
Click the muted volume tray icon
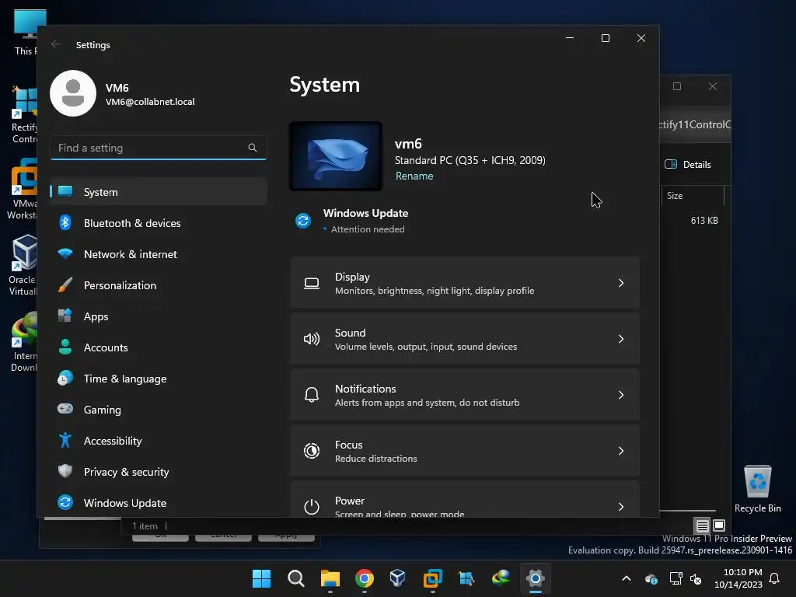(x=696, y=578)
